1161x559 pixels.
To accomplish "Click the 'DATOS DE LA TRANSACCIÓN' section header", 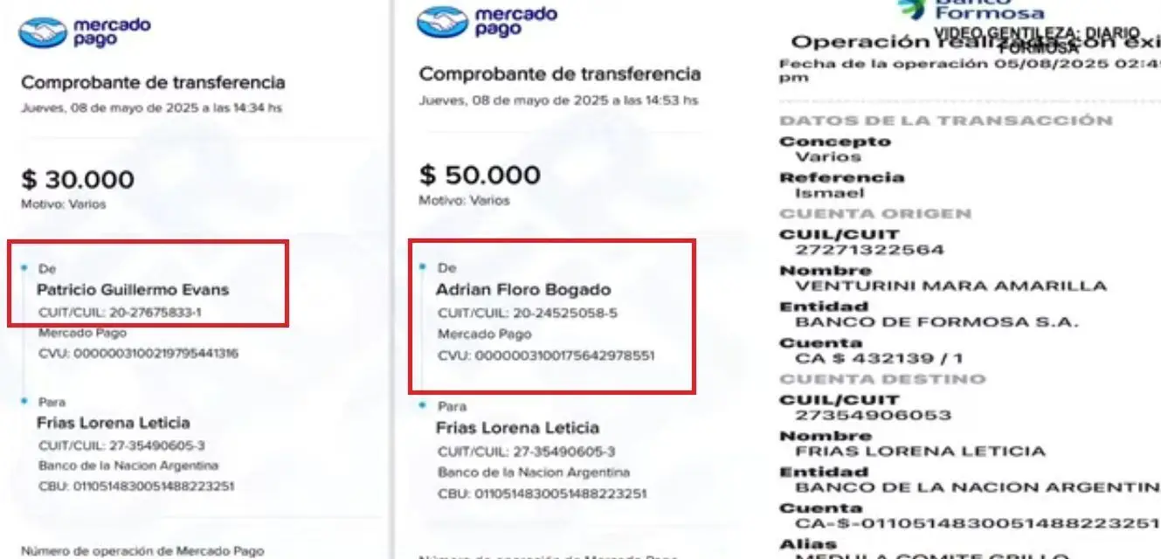I will click(946, 121).
